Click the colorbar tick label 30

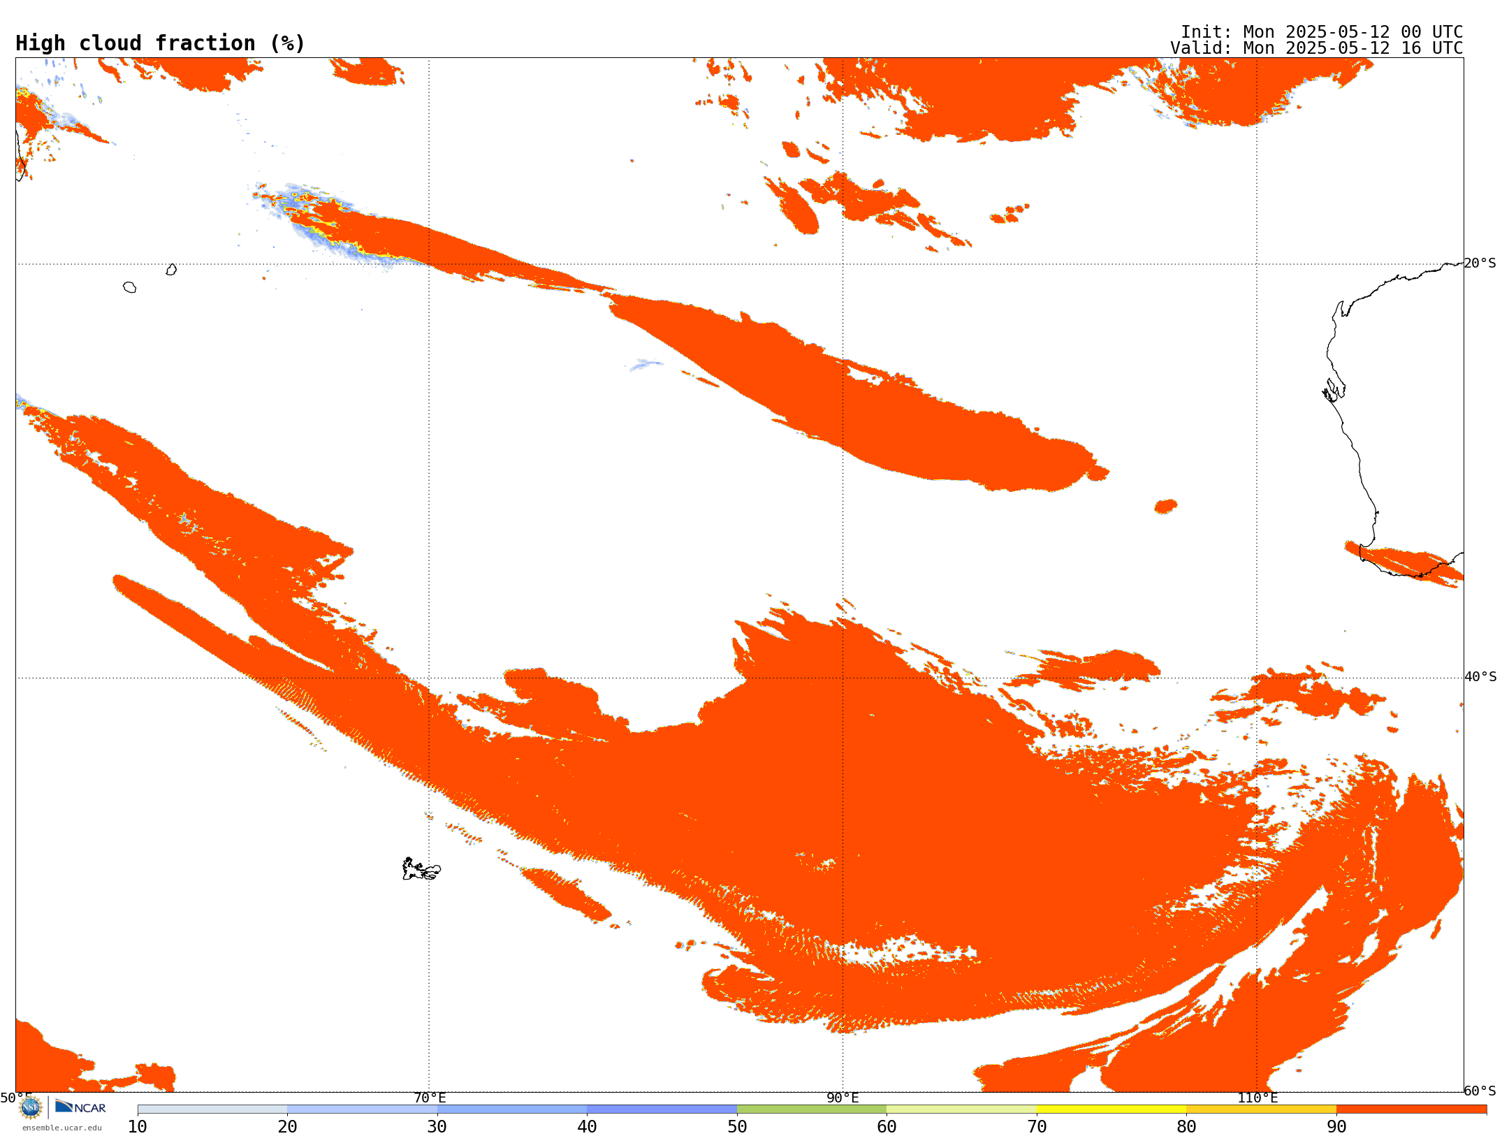click(437, 1127)
